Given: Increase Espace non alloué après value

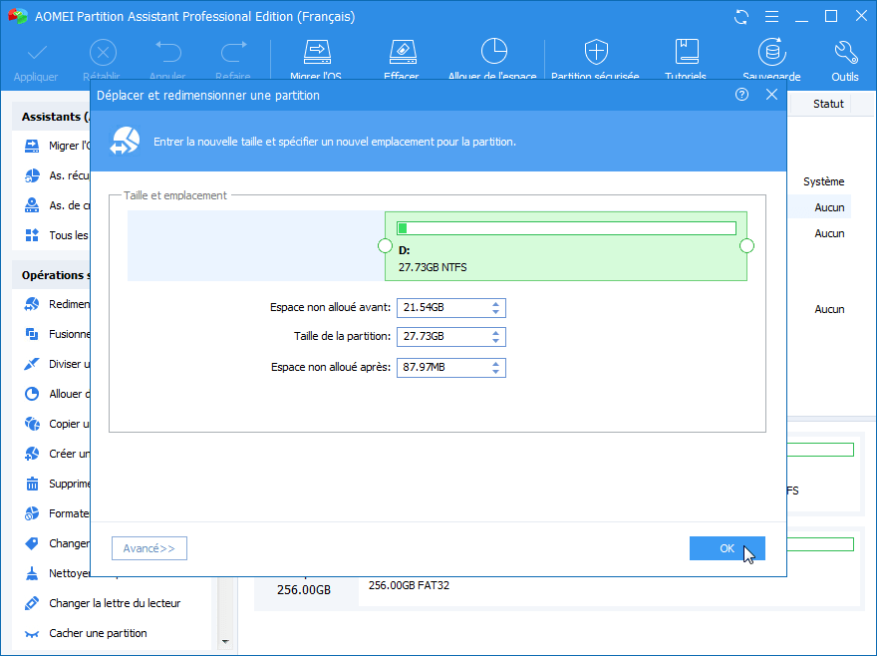Looking at the screenshot, I should click(495, 364).
